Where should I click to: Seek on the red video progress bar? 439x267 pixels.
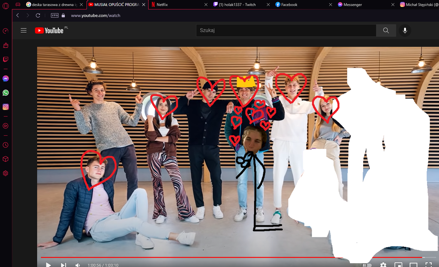[x=238, y=257]
